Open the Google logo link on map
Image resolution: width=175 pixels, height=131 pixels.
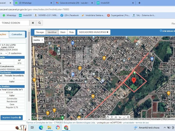pyautogui.click(x=38, y=118)
